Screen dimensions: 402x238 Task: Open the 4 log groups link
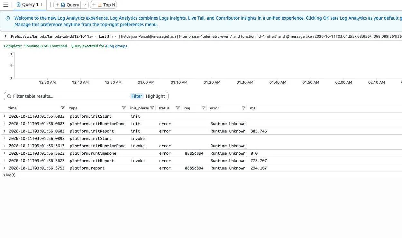[x=116, y=46]
